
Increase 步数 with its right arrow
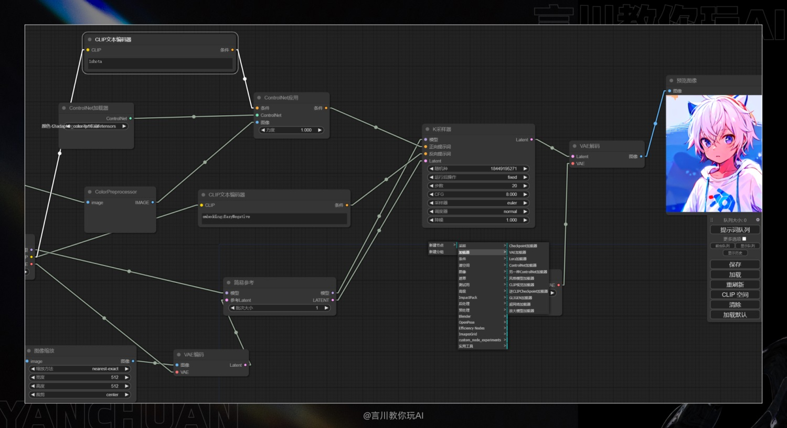pyautogui.click(x=525, y=186)
